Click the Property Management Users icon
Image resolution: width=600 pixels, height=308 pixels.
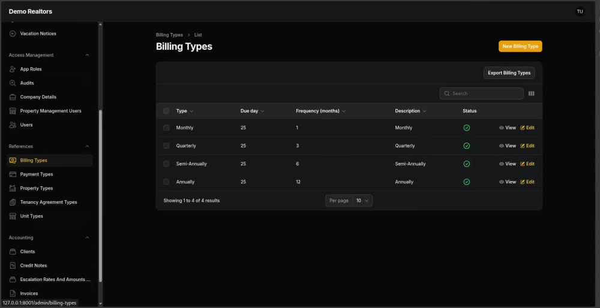(13, 111)
